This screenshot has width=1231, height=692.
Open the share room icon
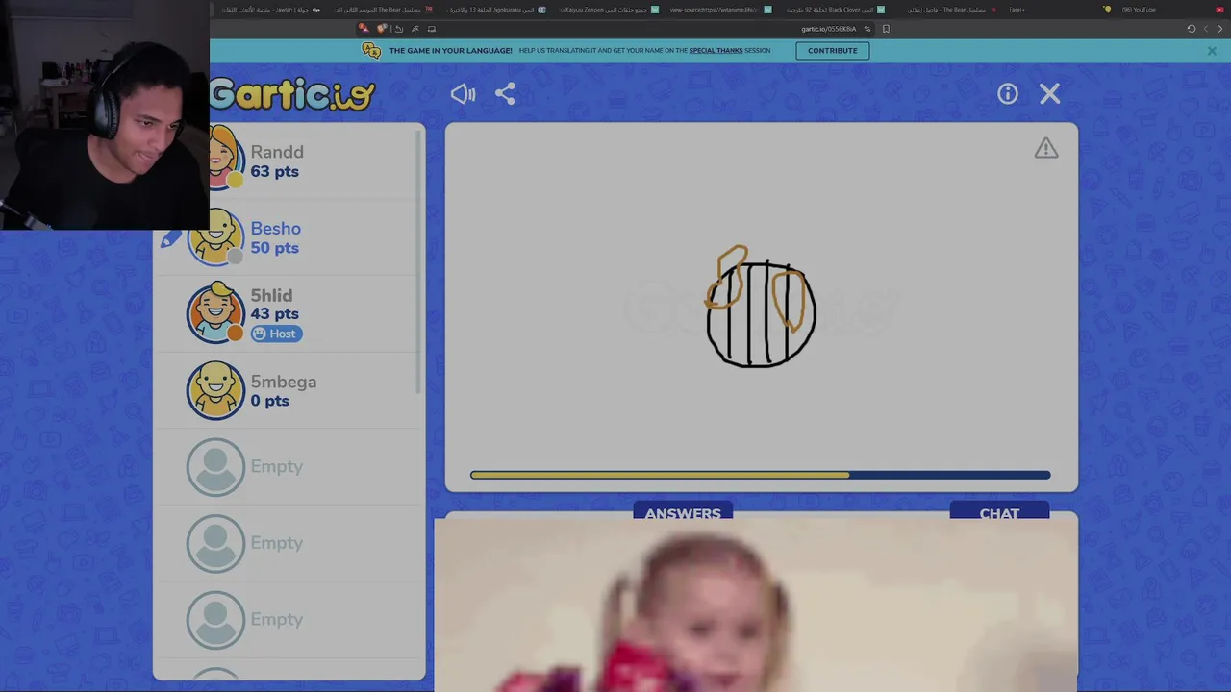[506, 93]
